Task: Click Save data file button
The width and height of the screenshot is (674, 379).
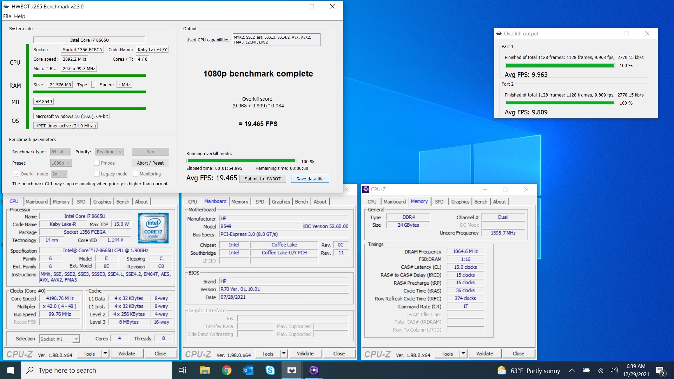Action: tap(310, 179)
